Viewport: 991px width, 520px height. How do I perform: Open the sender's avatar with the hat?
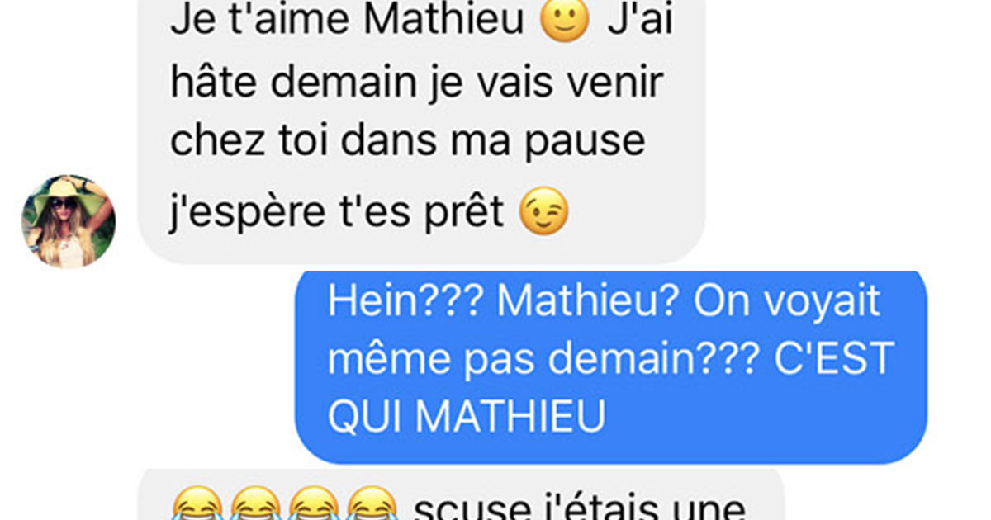coord(69,221)
